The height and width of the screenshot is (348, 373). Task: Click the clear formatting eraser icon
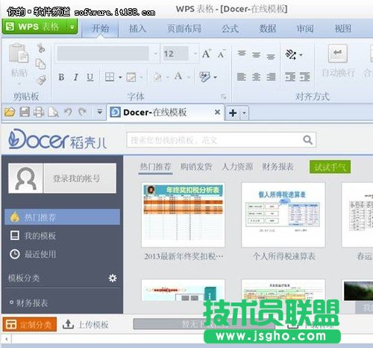205,77
